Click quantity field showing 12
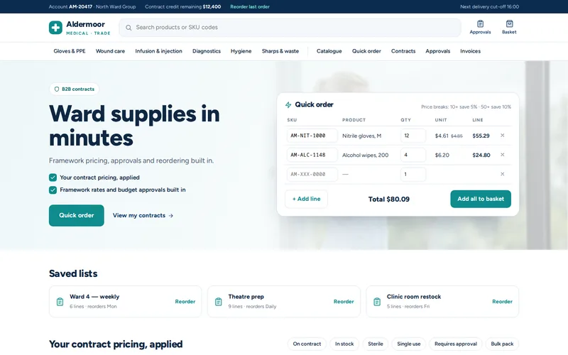 pos(413,136)
